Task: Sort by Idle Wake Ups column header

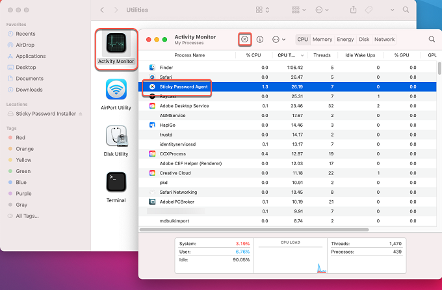Action: click(x=360, y=55)
